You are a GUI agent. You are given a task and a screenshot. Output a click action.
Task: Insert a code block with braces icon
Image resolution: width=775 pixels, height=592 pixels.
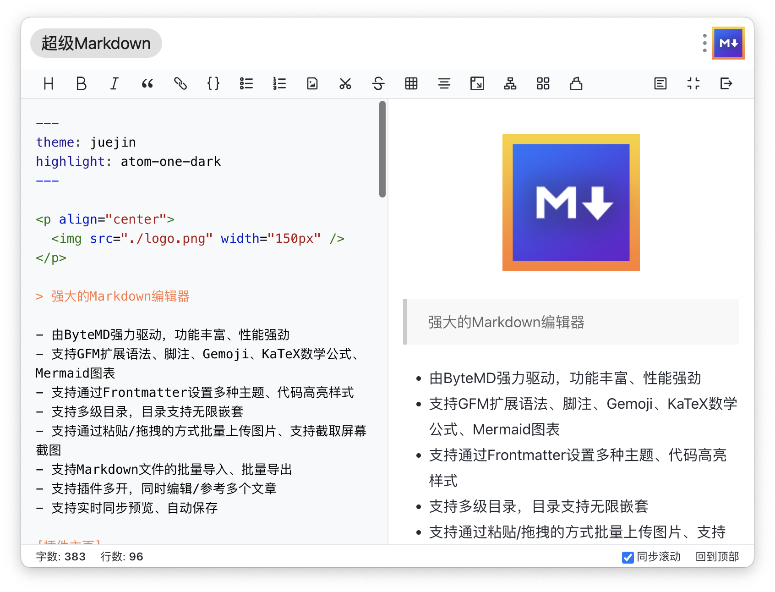213,83
